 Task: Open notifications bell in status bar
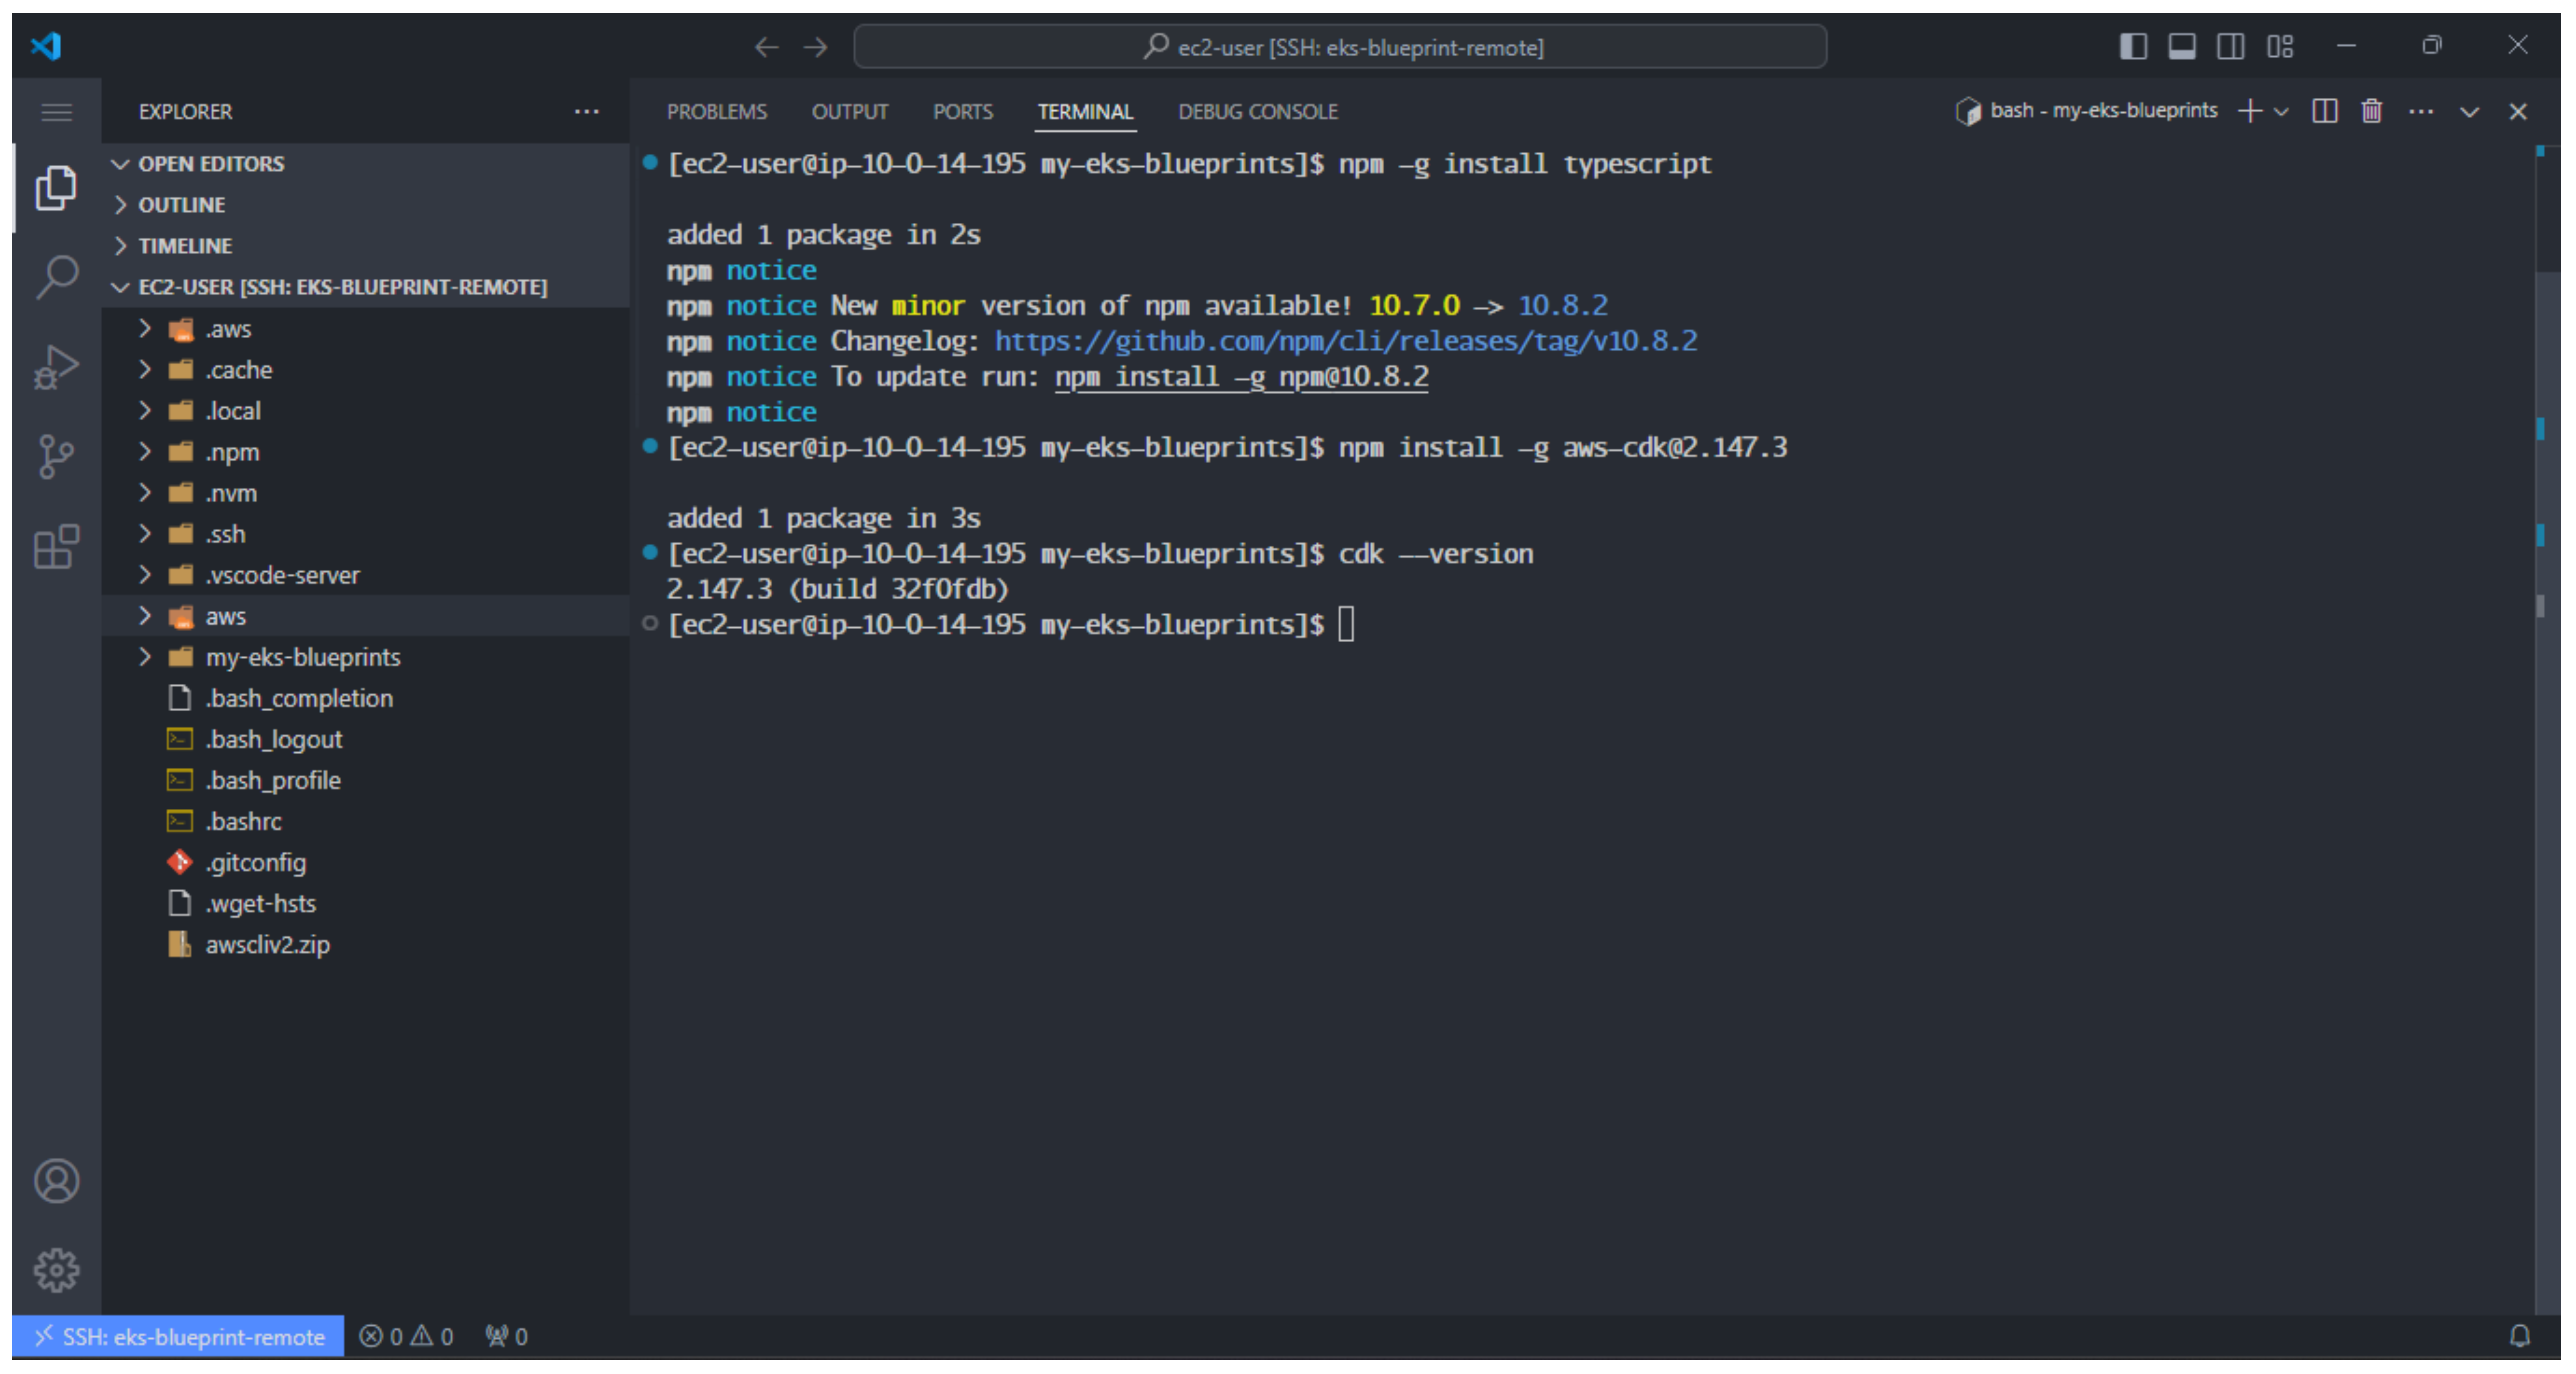[2520, 1336]
